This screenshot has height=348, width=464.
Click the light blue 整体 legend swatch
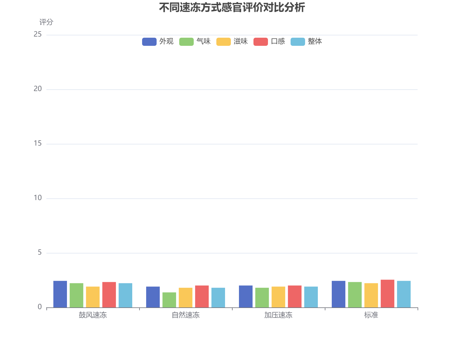[x=298, y=41]
